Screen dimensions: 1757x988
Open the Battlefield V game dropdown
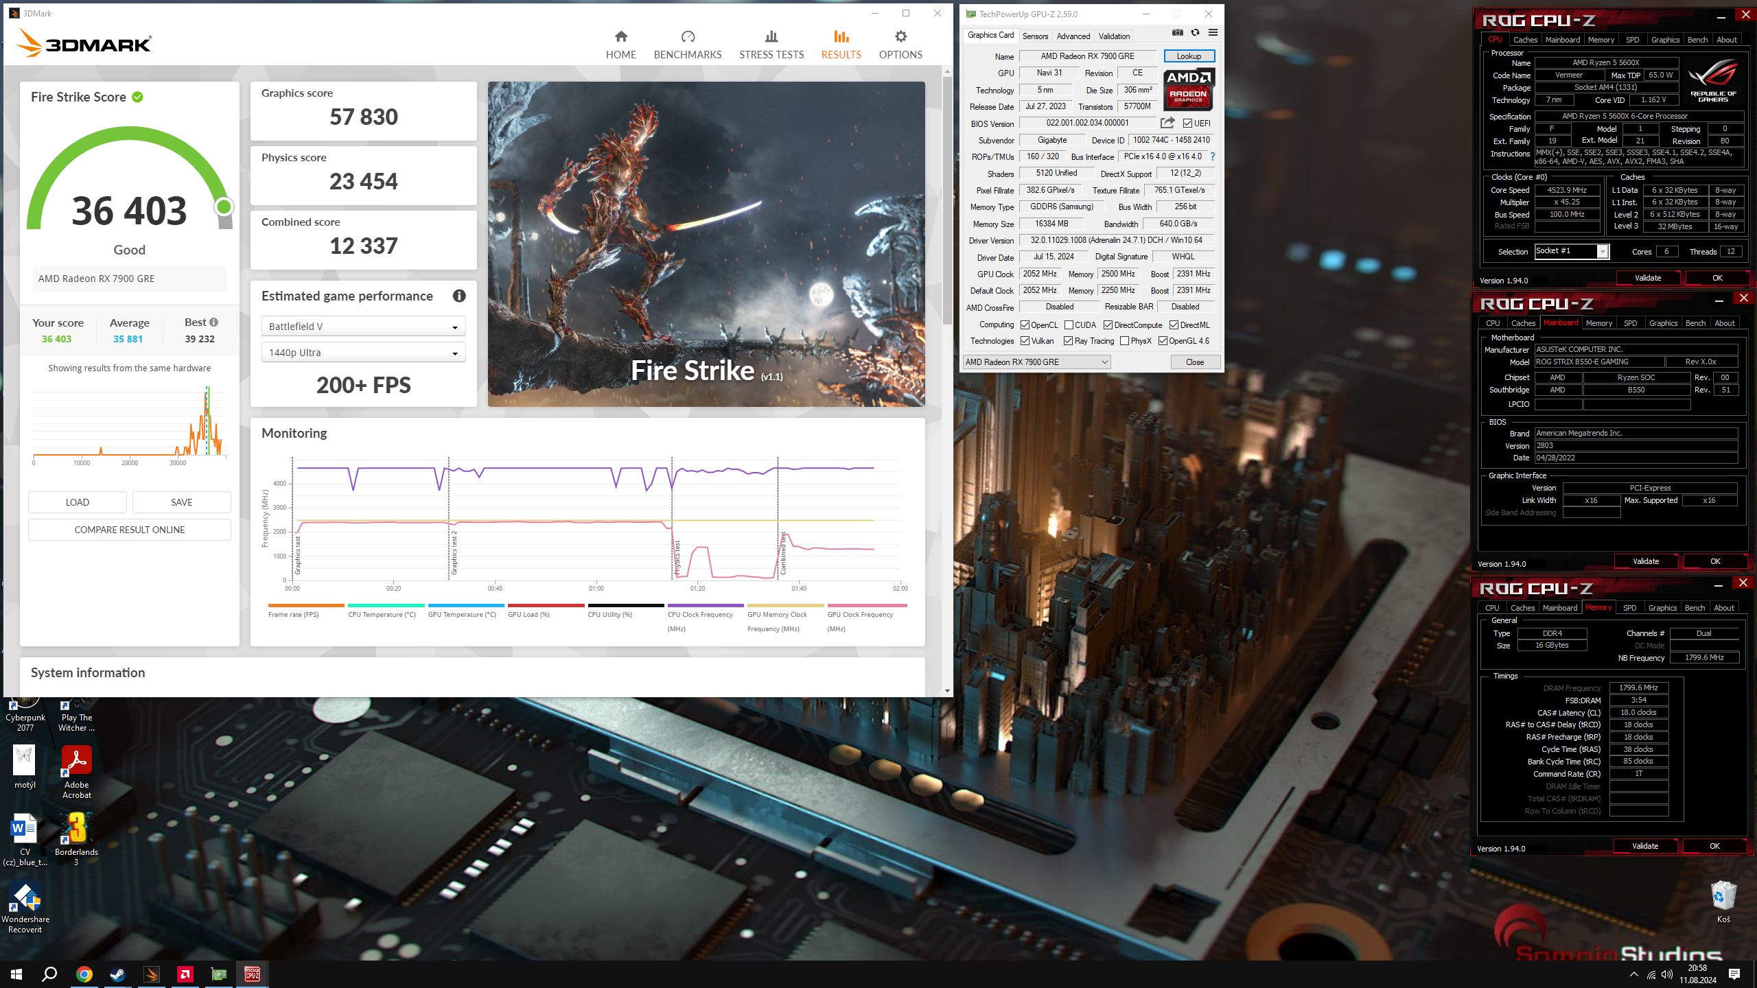[x=363, y=327]
